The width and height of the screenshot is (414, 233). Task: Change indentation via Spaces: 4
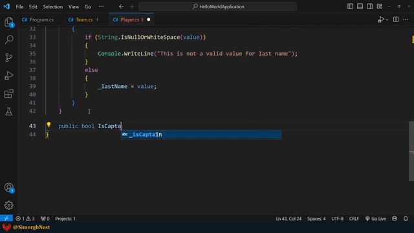[316, 219]
